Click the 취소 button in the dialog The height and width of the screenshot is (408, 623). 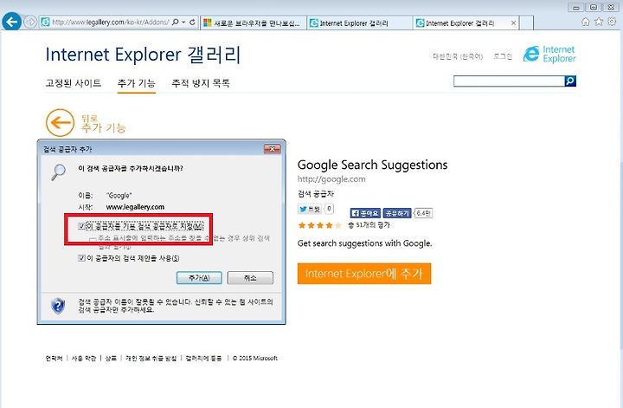tap(250, 277)
